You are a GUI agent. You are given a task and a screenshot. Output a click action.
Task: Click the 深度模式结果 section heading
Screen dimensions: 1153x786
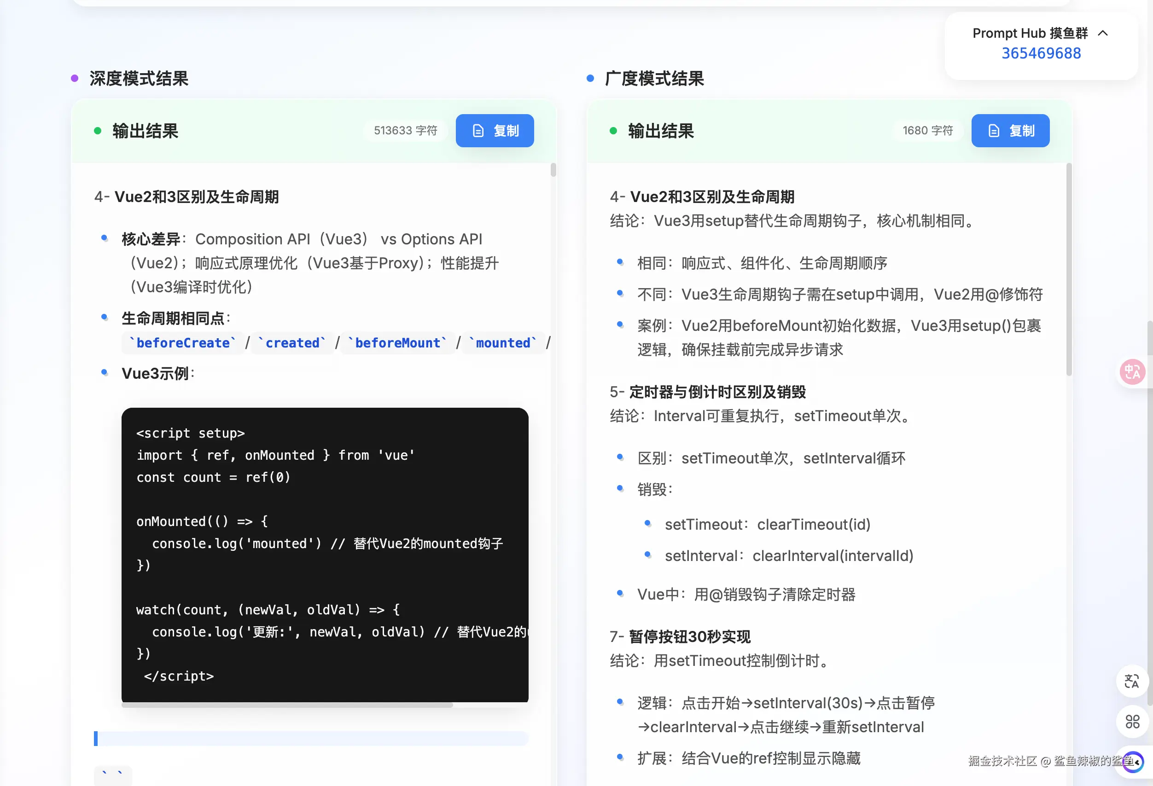[139, 78]
